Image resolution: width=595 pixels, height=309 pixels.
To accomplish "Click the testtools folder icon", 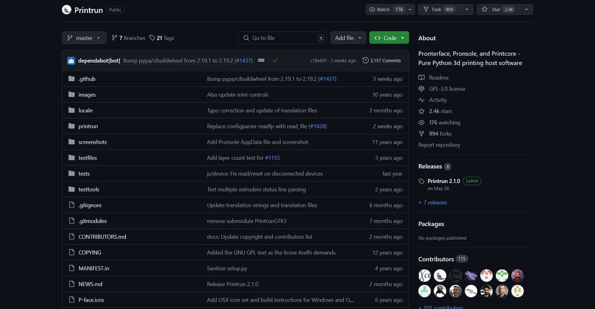I will [71, 189].
